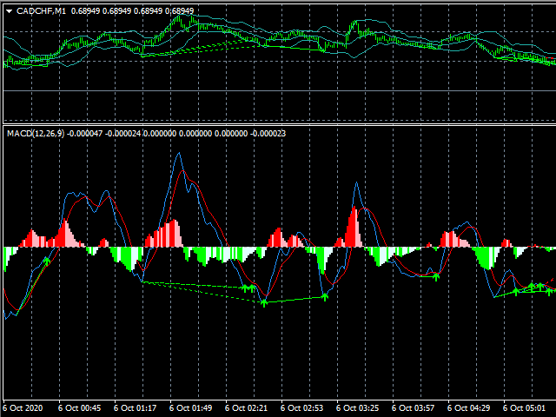Screen dimensions: 556x417
Task: Select the CADCHF,M1 chart title label
Action: tap(41, 11)
